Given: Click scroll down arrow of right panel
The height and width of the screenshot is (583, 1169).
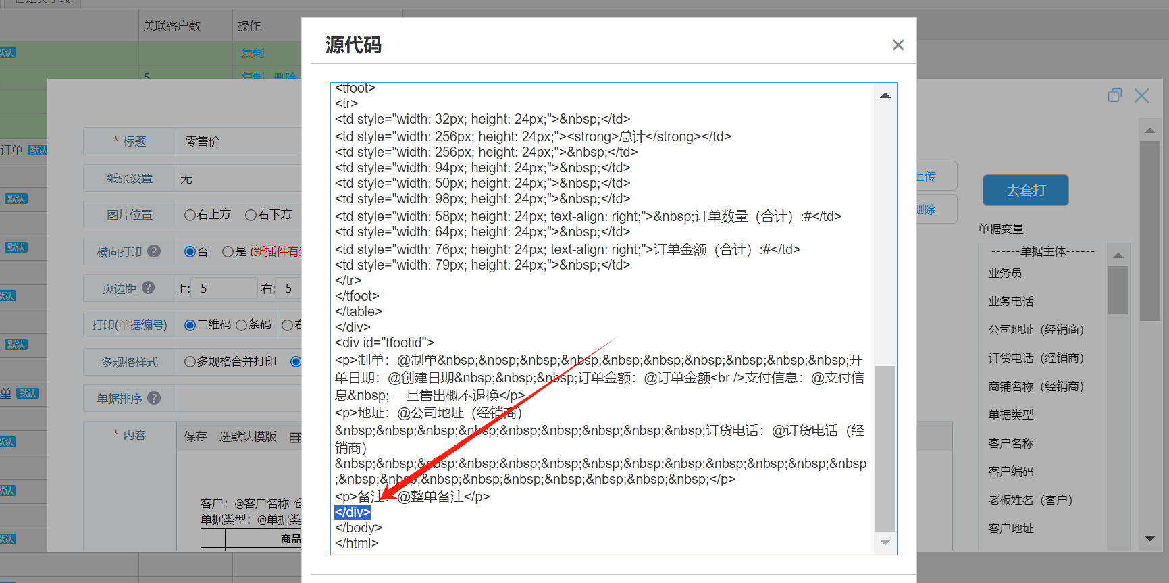Looking at the screenshot, I should 1149,538.
